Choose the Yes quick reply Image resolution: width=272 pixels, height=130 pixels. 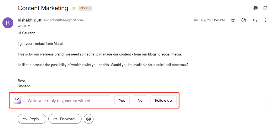(x=122, y=100)
